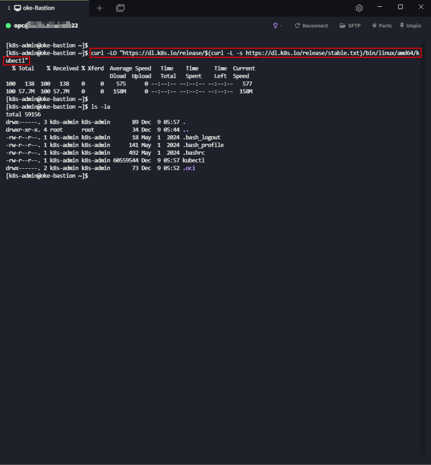Open the SFTP file browser

(x=350, y=26)
